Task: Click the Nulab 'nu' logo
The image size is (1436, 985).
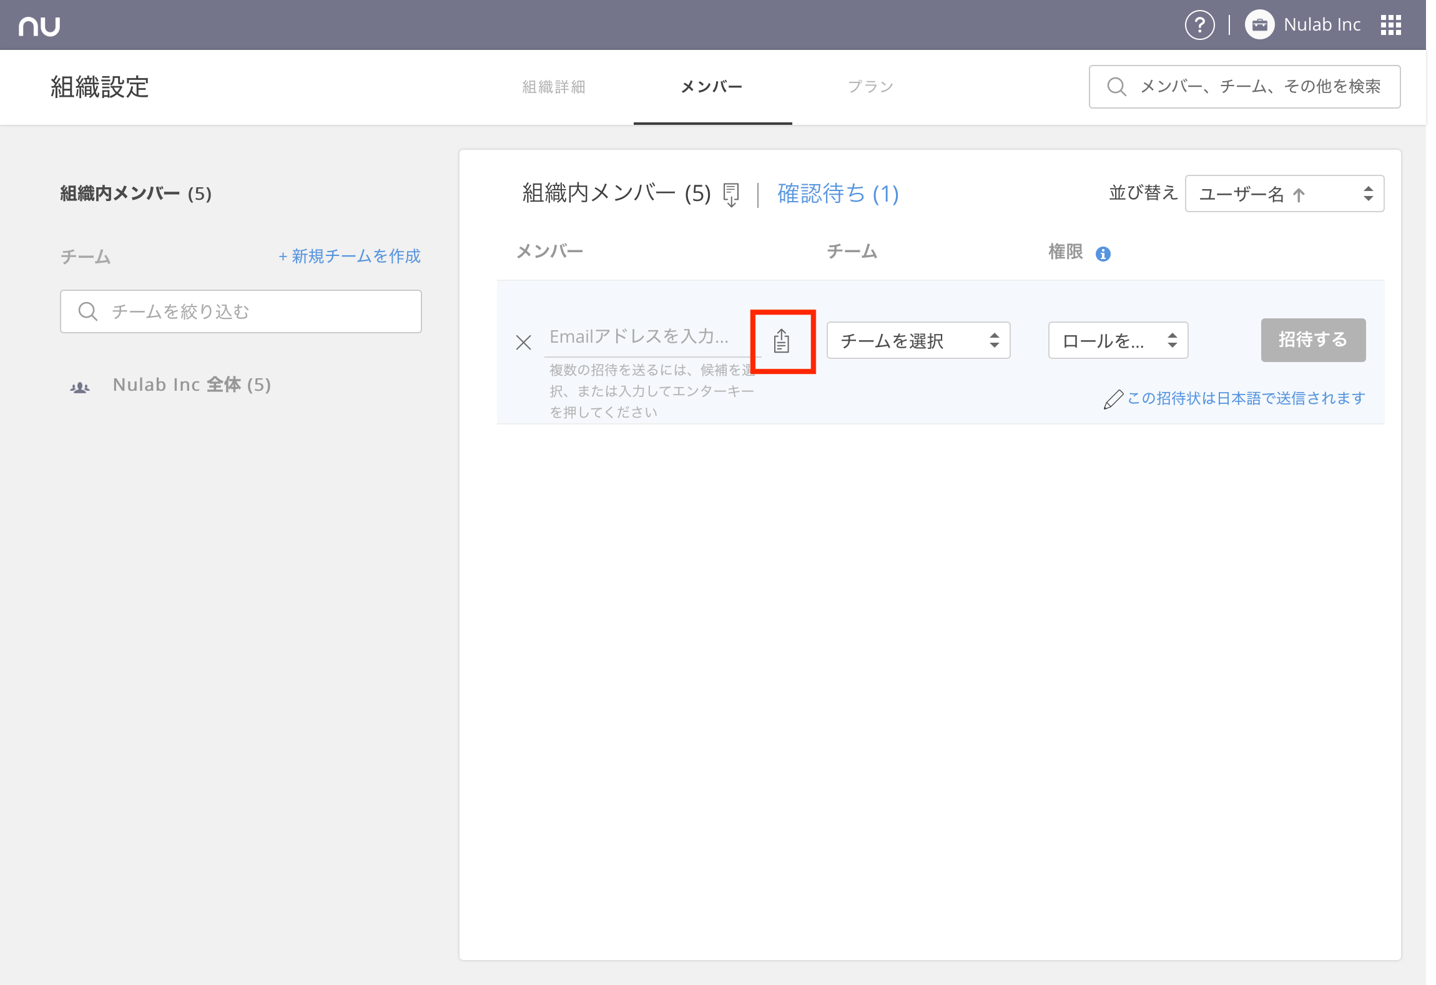Action: (39, 26)
